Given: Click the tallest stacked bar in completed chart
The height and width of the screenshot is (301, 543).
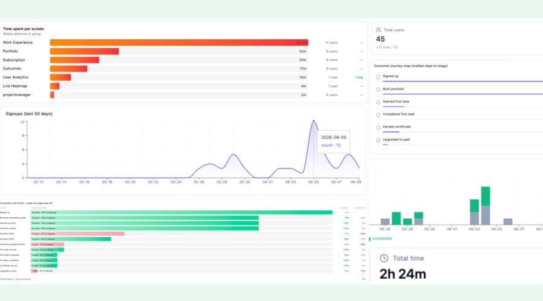Looking at the screenshot, I should (x=486, y=206).
